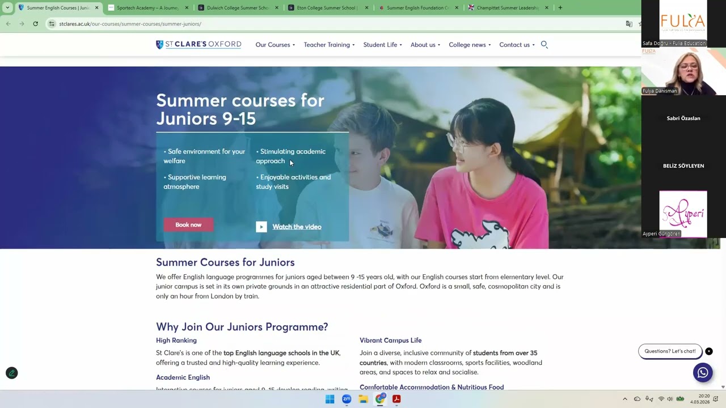
Task: Click the Book now button
Action: 188,225
